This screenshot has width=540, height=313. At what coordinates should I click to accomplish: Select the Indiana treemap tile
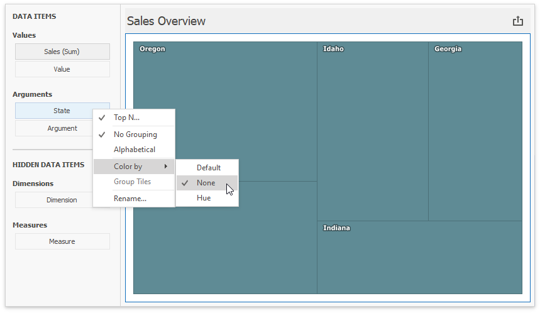[x=419, y=258]
